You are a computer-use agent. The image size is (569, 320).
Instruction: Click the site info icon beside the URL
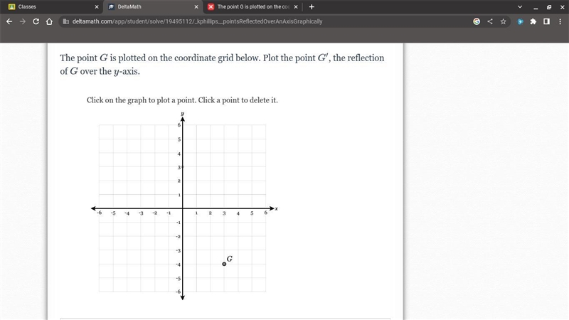point(65,21)
